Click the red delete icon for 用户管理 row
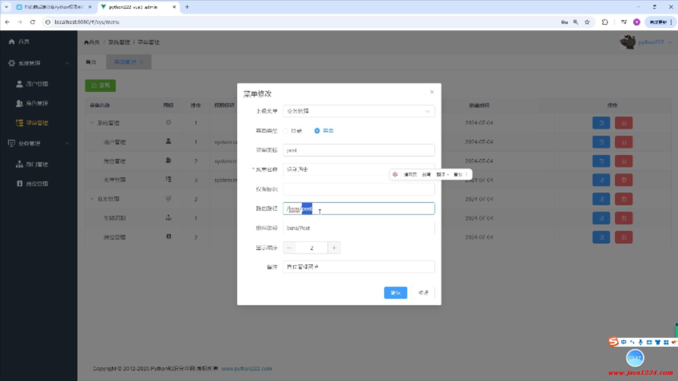The image size is (678, 381). click(x=624, y=142)
